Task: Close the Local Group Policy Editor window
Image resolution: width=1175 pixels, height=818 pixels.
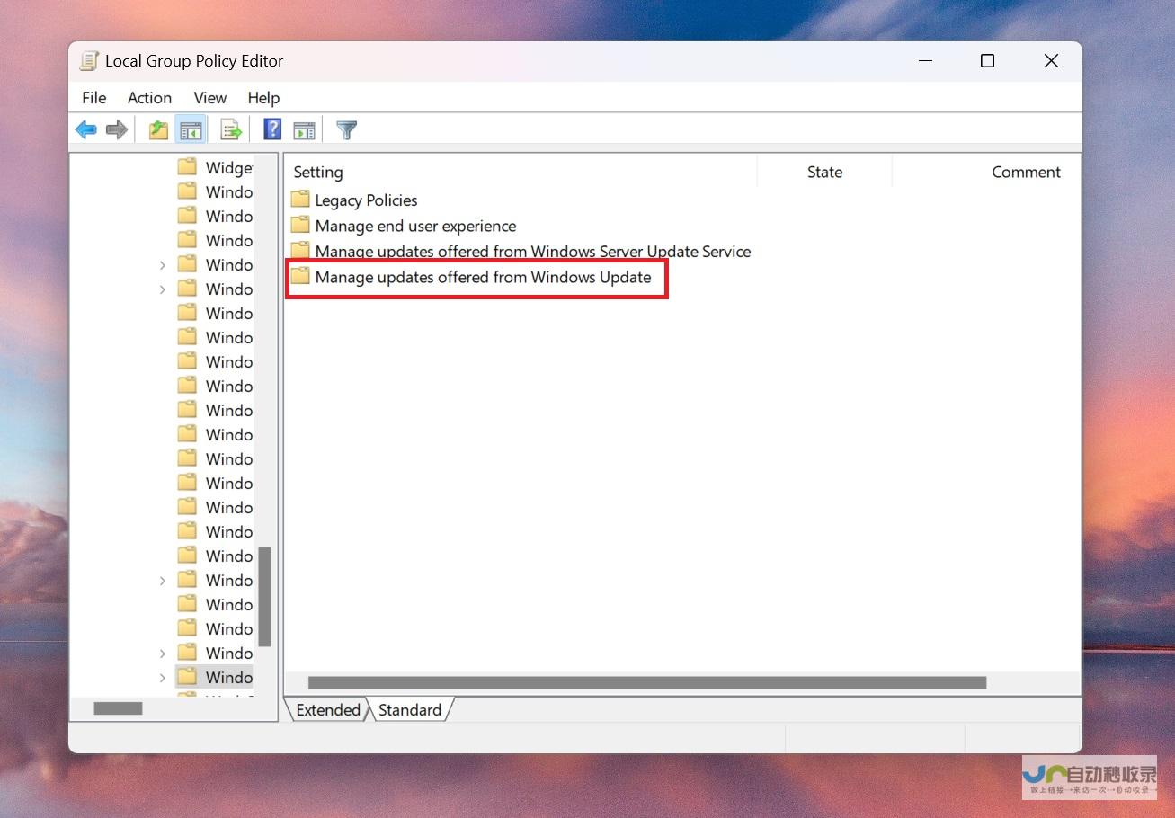Action: pos(1051,61)
